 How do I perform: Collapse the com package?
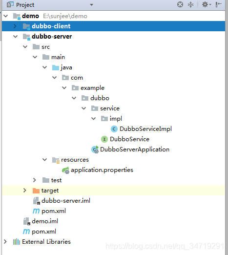click(55, 78)
